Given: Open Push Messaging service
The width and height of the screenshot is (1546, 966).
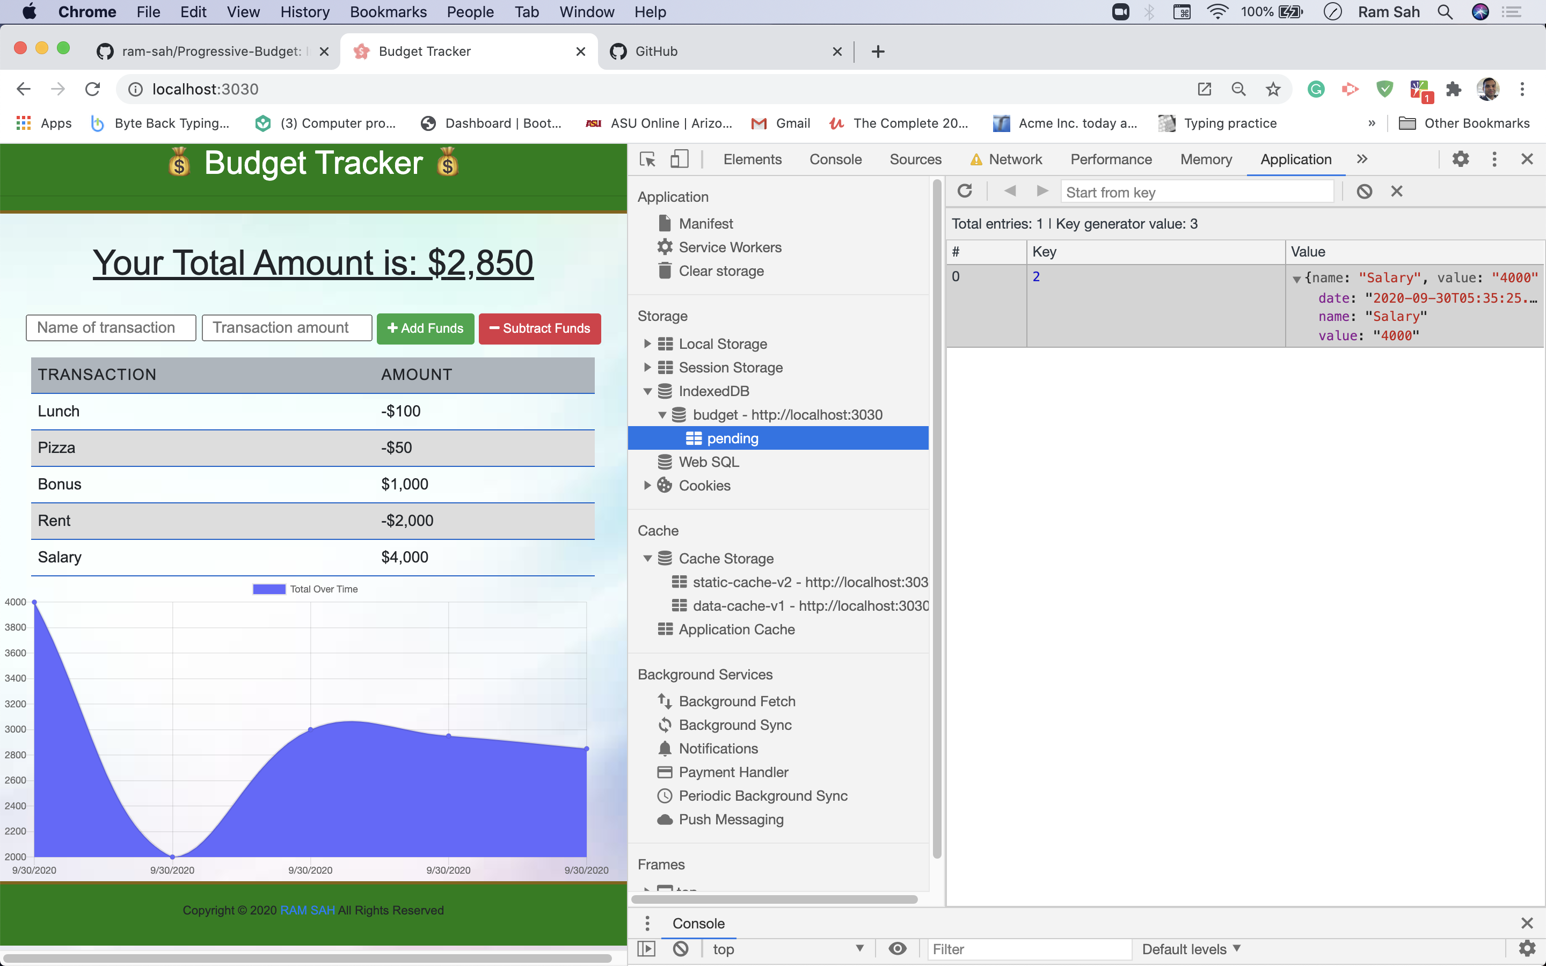Looking at the screenshot, I should click(x=731, y=819).
